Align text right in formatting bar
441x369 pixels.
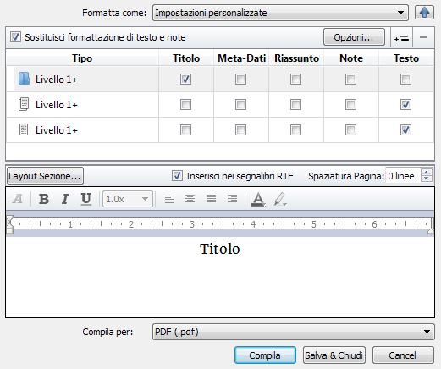pyautogui.click(x=232, y=199)
